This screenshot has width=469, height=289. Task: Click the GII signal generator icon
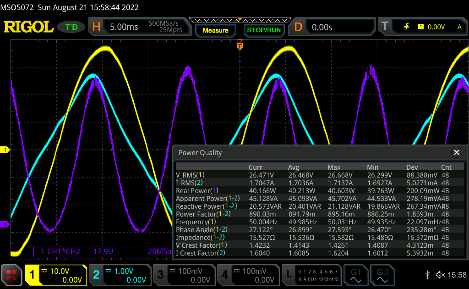click(383, 275)
